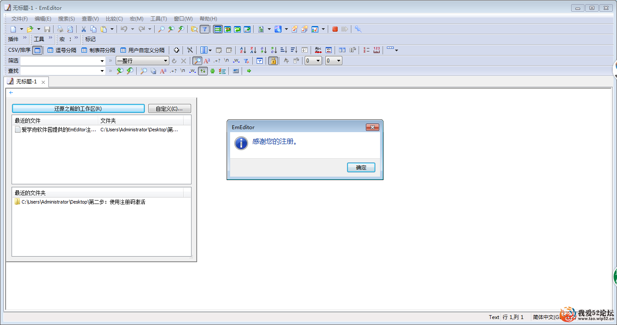Toggle 逗号分隔 comma separated mode

pos(62,50)
